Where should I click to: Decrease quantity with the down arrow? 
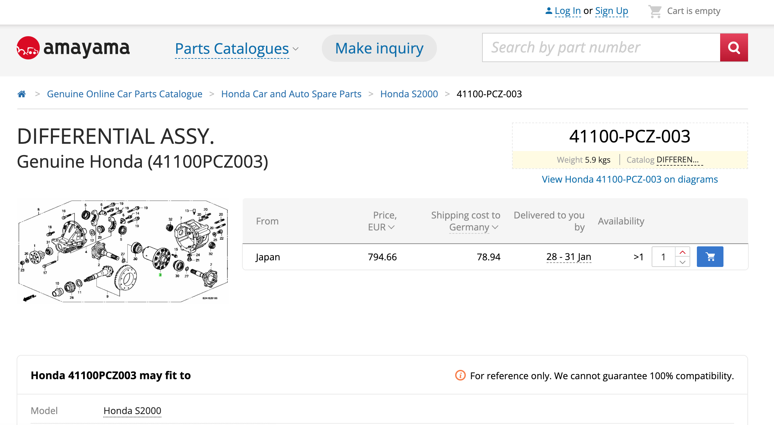(x=683, y=262)
